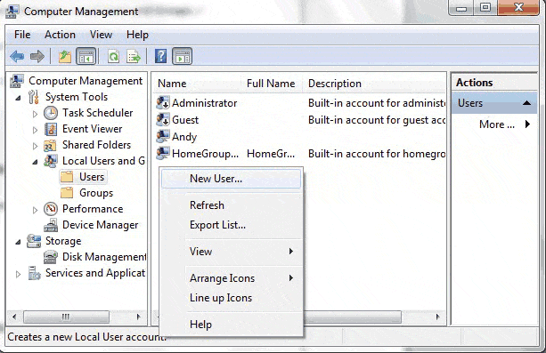Click the Task Scheduler clock icon

pos(51,113)
